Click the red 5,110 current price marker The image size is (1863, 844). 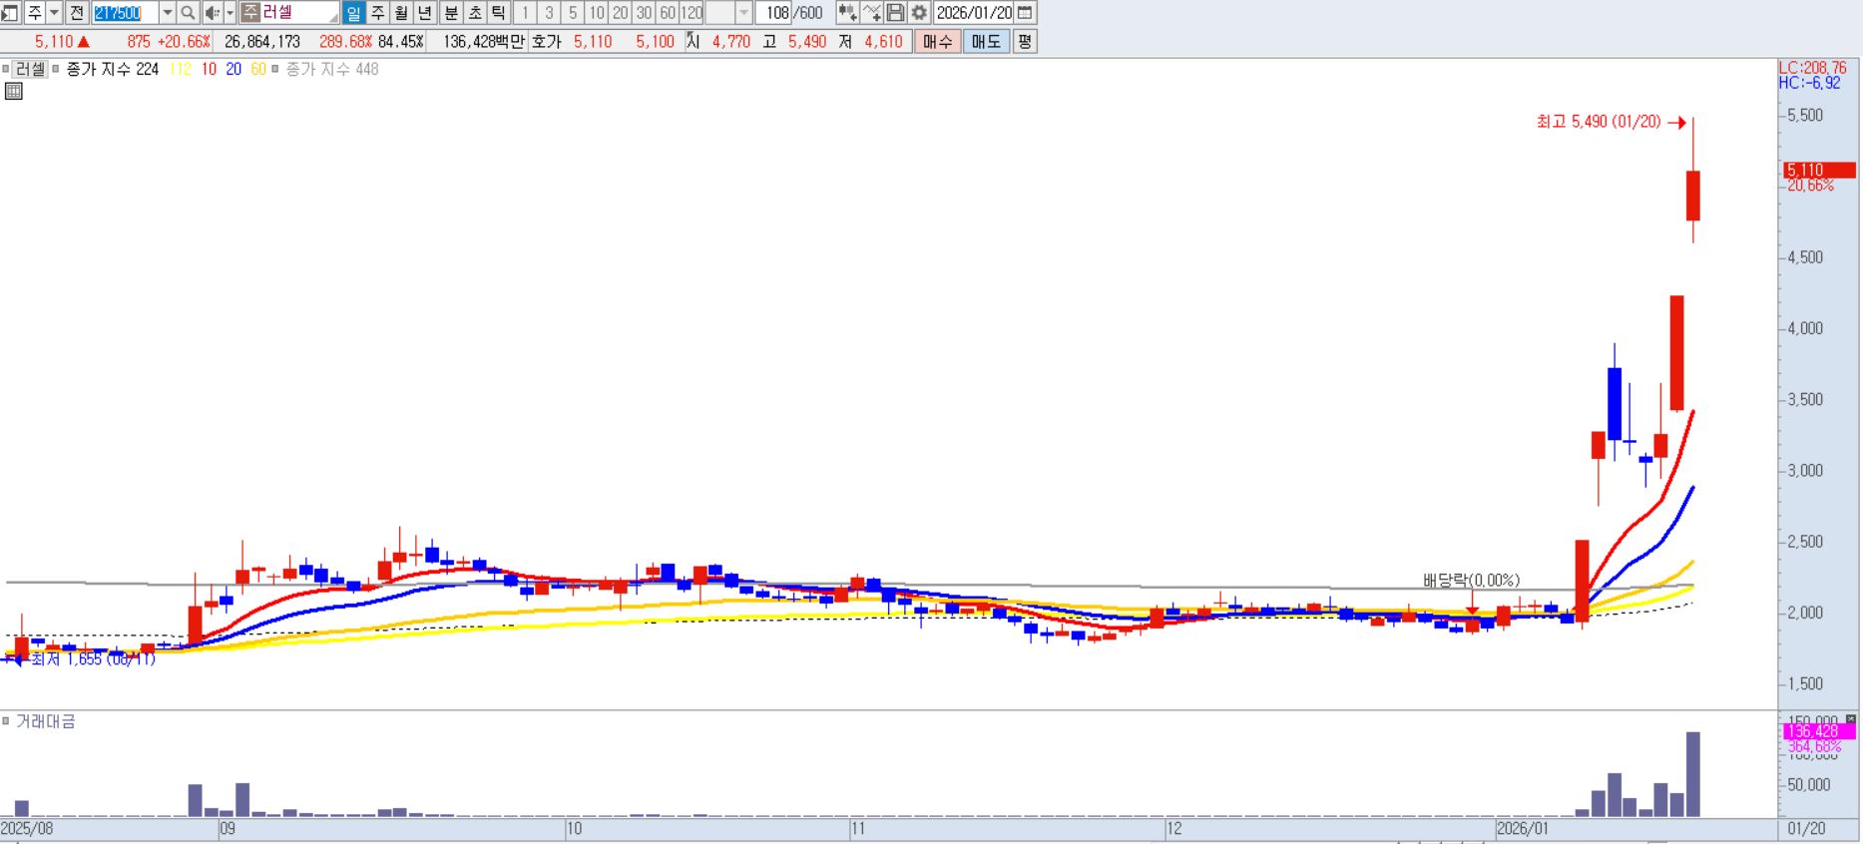1818,171
